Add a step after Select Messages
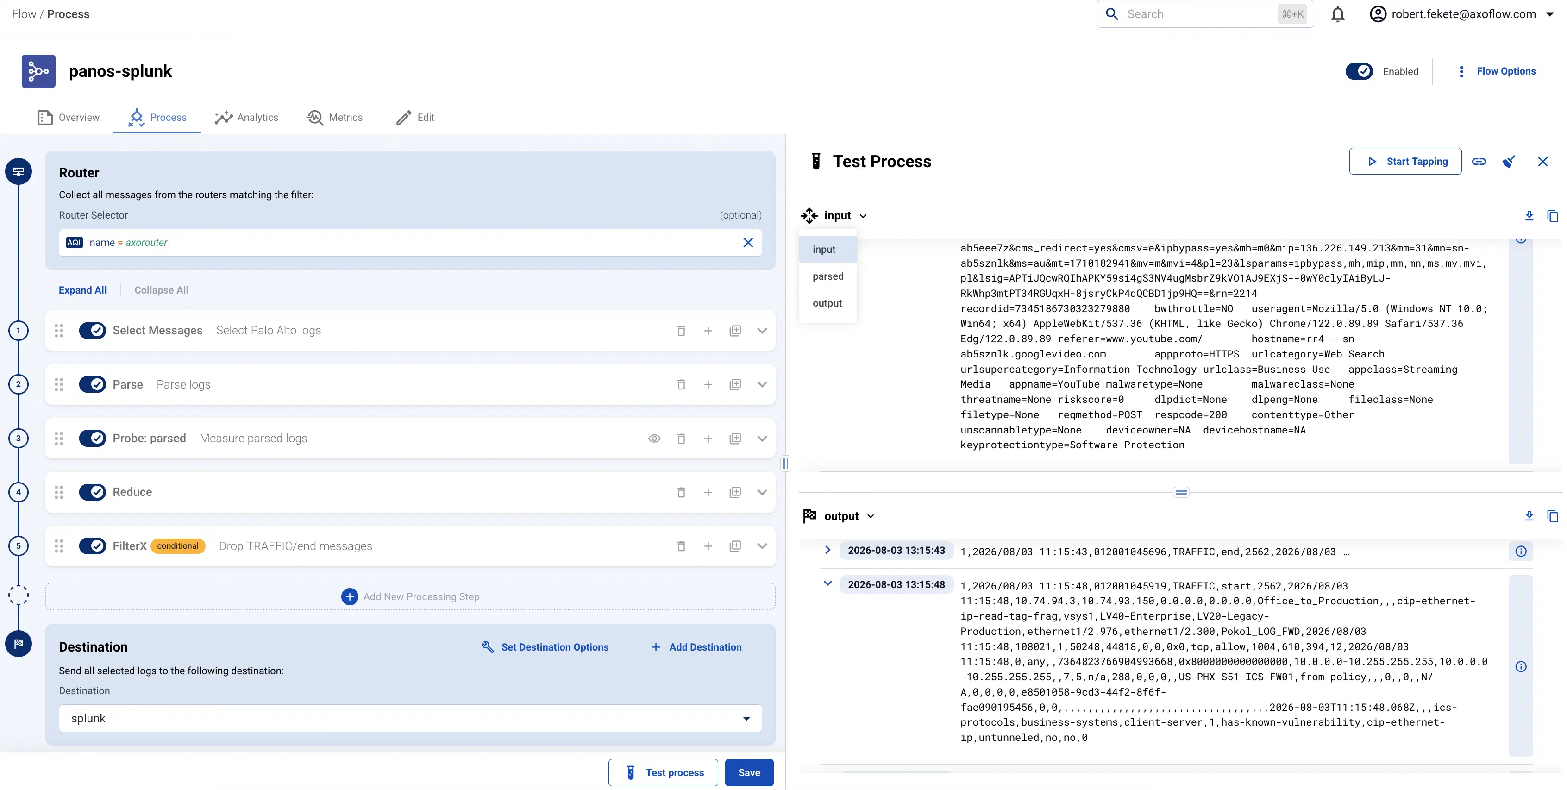1567x790 pixels. tap(708, 331)
